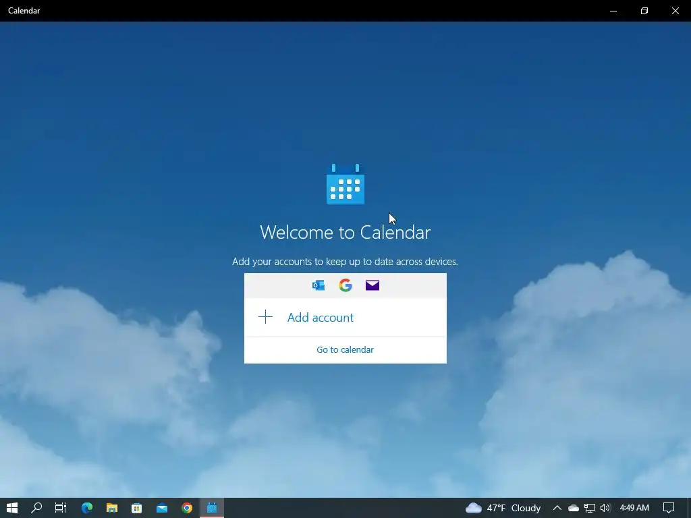This screenshot has width=691, height=518.
Task: Click the Show desktop sliver at the taskbar edge
Action: point(689,508)
